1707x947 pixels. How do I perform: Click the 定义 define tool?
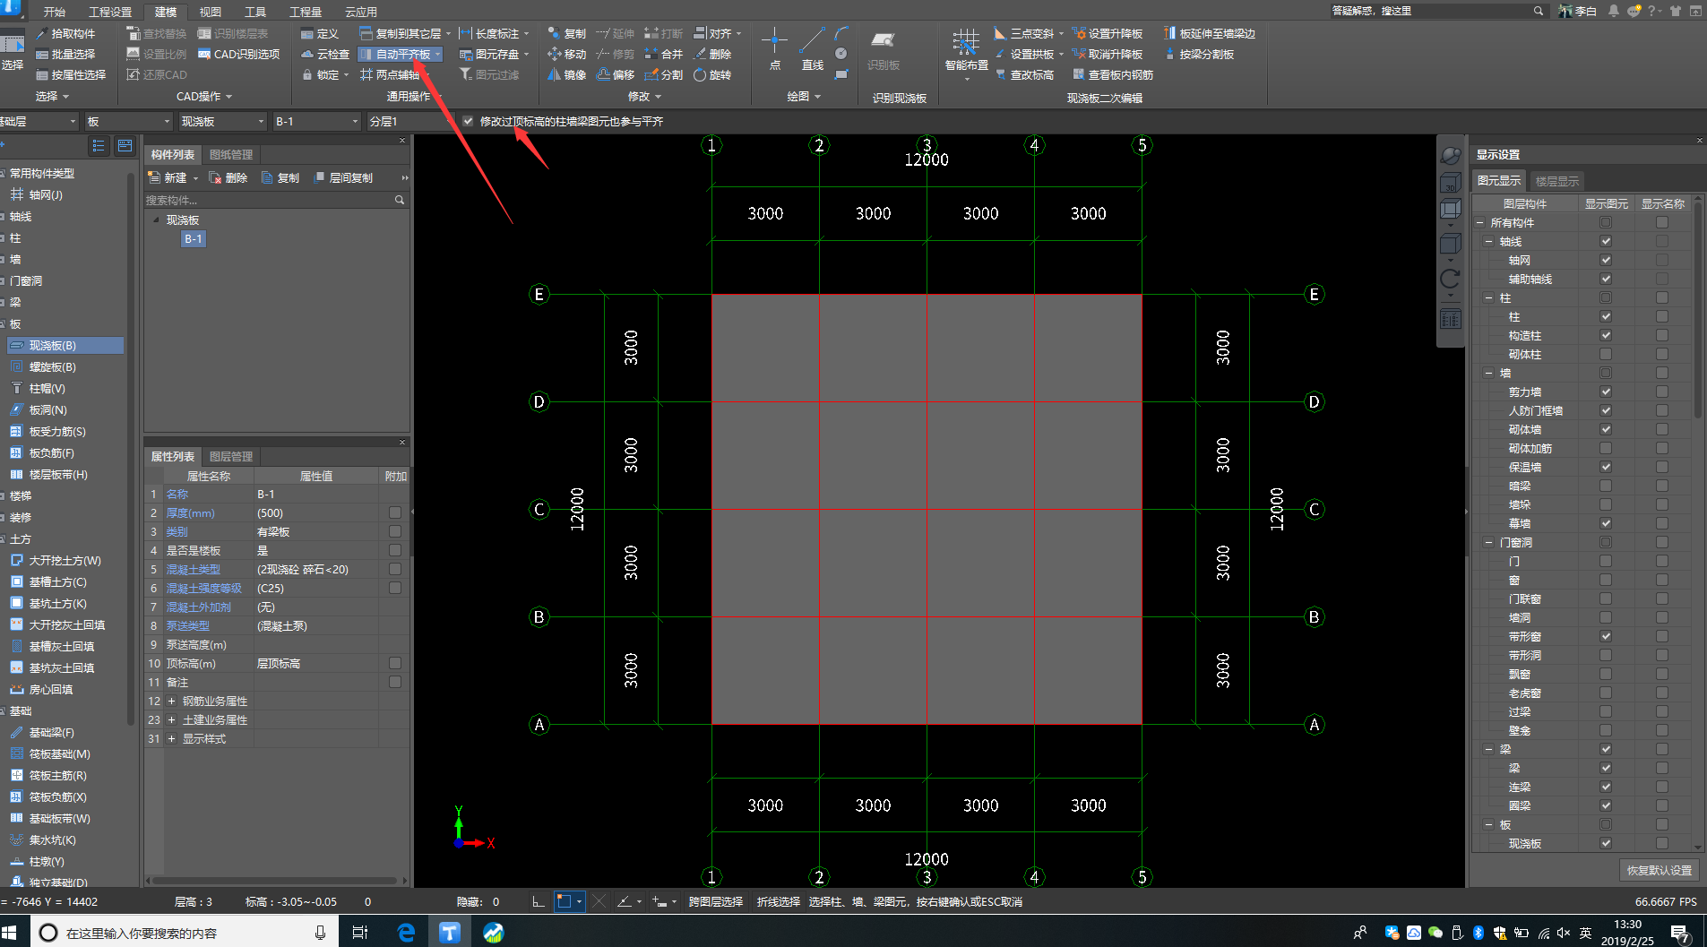coord(320,33)
